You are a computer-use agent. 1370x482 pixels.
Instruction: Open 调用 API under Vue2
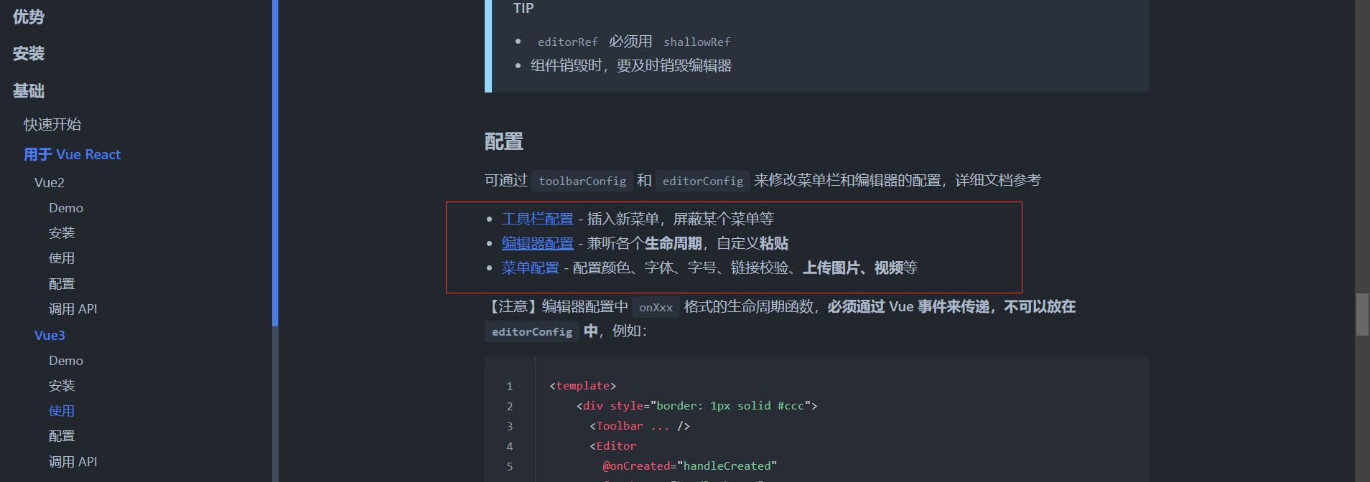click(x=73, y=308)
